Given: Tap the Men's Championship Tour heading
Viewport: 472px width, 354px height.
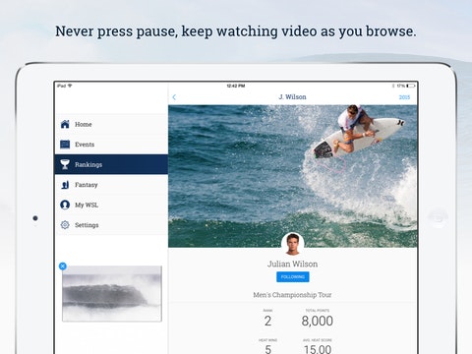Looking at the screenshot, I should 292,295.
